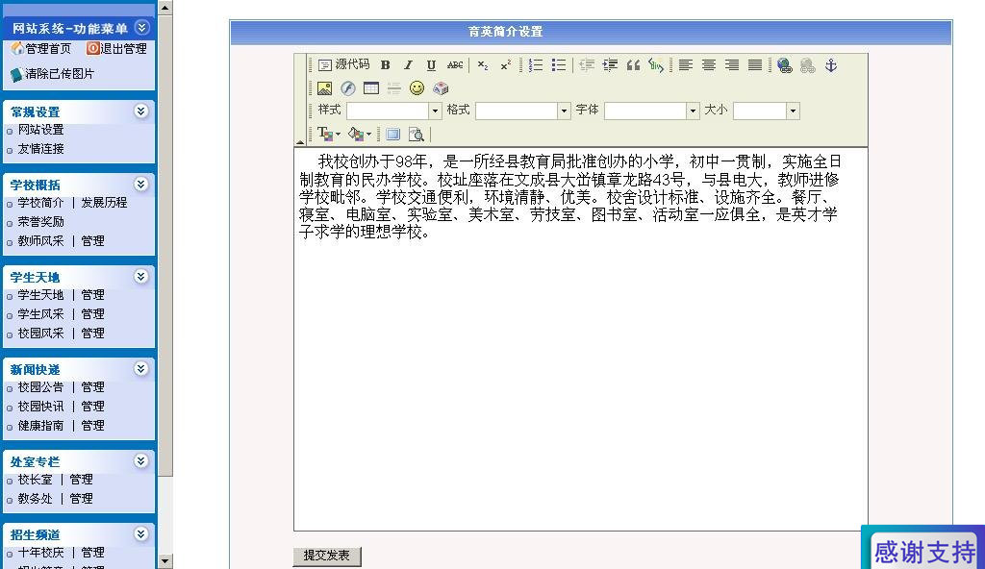Increase indent of text
Screen dimensions: 985x569
610,64
